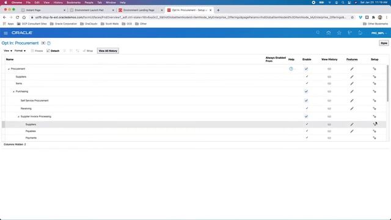Edit features pencil for Receiving row
The height and width of the screenshot is (220, 391).
coord(352,109)
